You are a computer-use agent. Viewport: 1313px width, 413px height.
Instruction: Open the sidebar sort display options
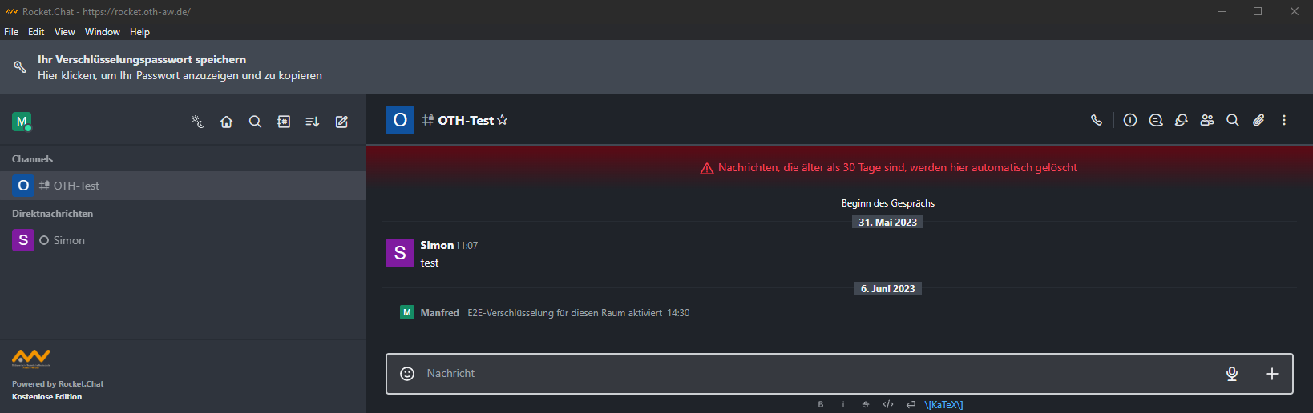point(313,122)
